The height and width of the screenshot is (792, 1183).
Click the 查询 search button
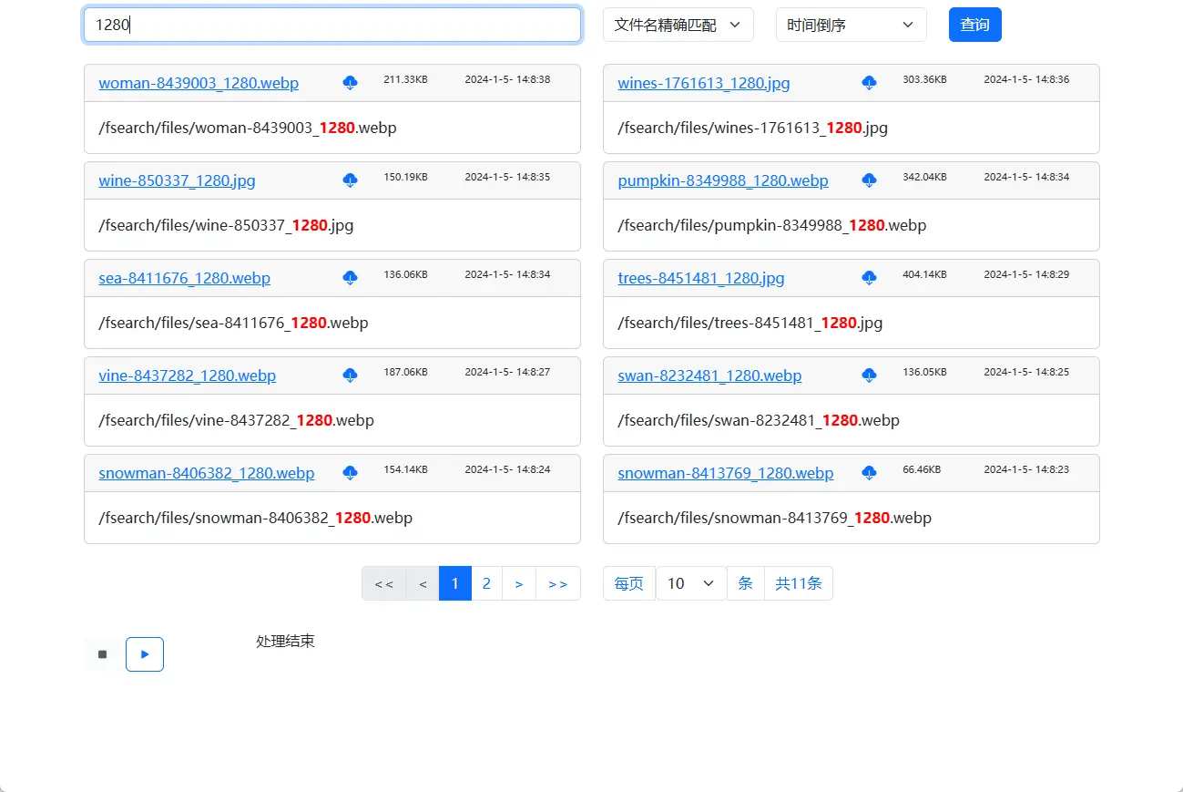point(974,25)
